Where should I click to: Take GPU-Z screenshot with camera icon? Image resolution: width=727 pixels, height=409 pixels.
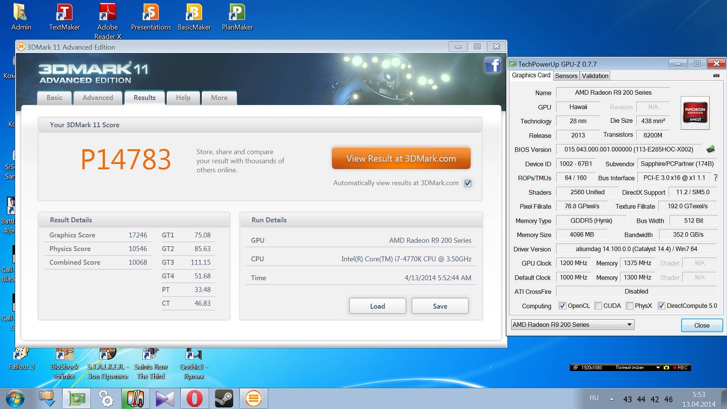716,76
